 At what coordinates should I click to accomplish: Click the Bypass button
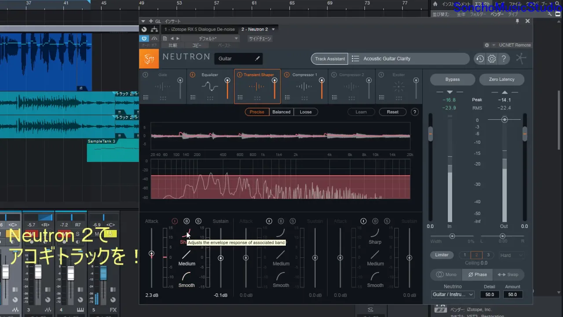[x=453, y=79]
